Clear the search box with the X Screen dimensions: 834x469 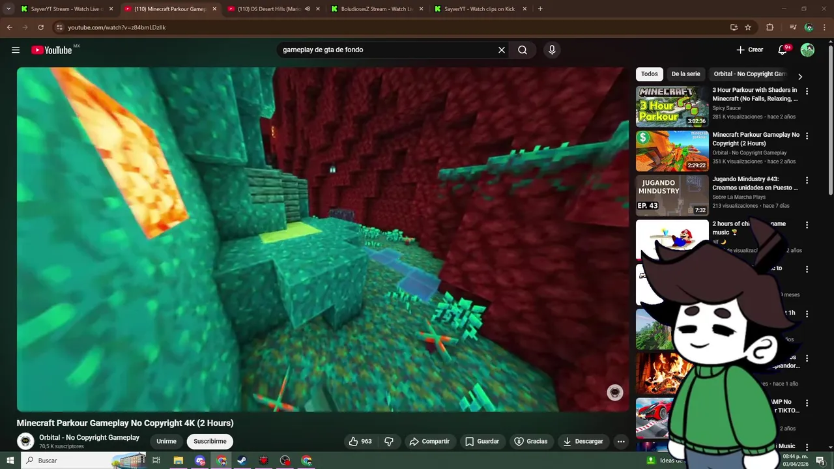click(502, 50)
